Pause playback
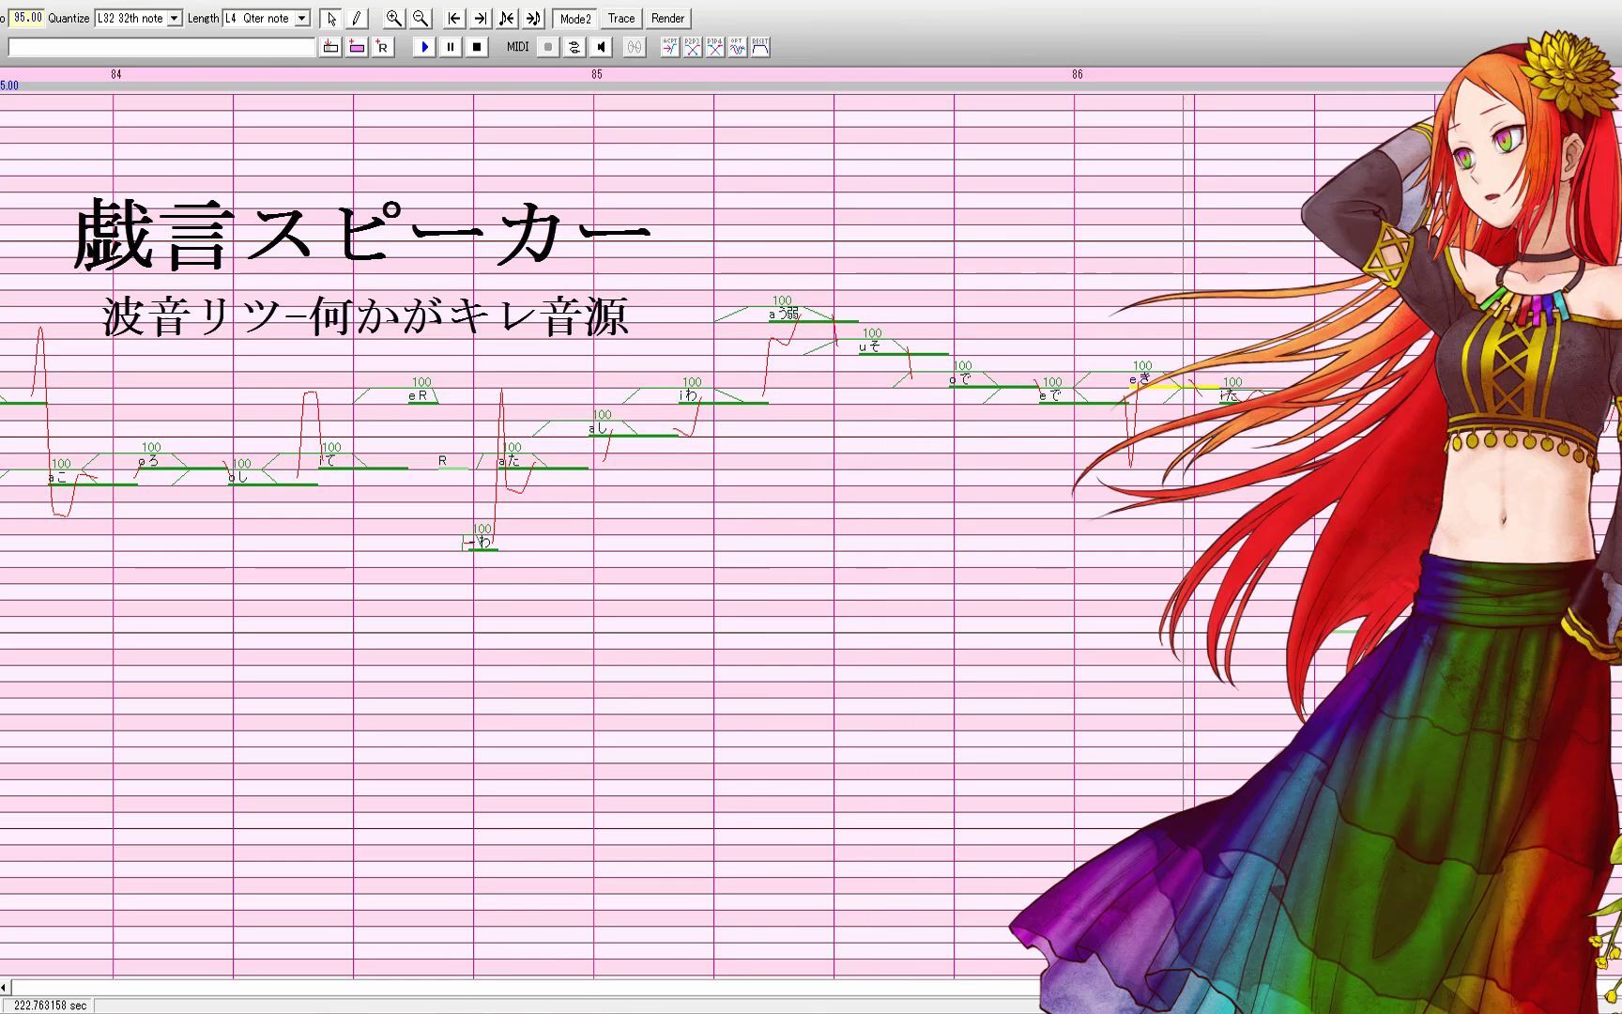1622x1014 pixels. 451,47
